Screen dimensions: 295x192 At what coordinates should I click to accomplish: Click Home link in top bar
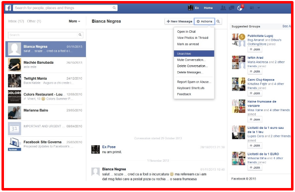(x=208, y=8)
